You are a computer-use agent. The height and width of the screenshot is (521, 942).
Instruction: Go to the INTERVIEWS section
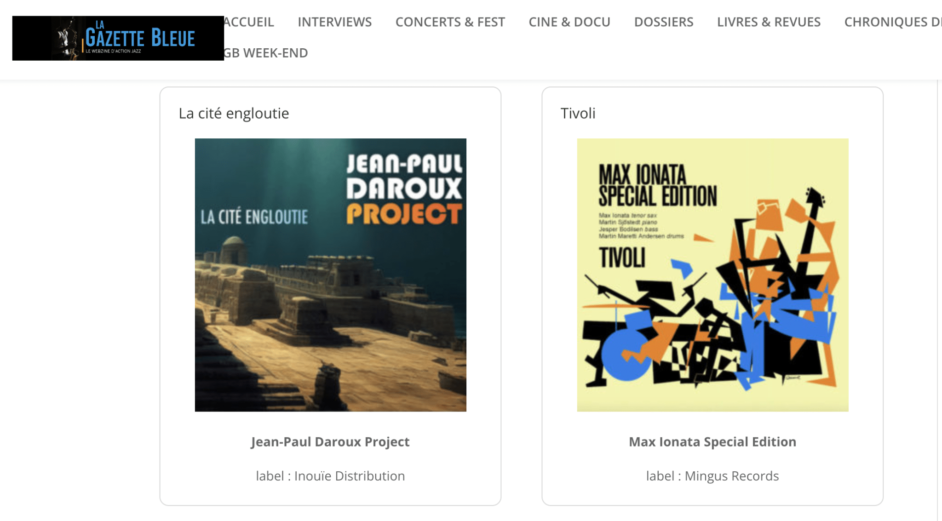335,22
